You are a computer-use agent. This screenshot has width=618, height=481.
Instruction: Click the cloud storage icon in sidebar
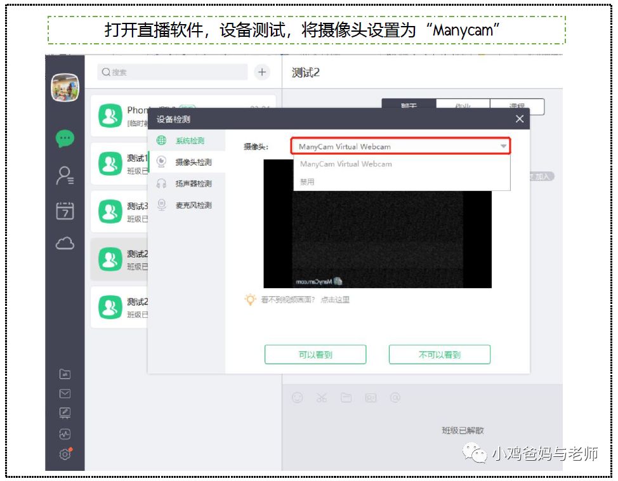point(64,242)
